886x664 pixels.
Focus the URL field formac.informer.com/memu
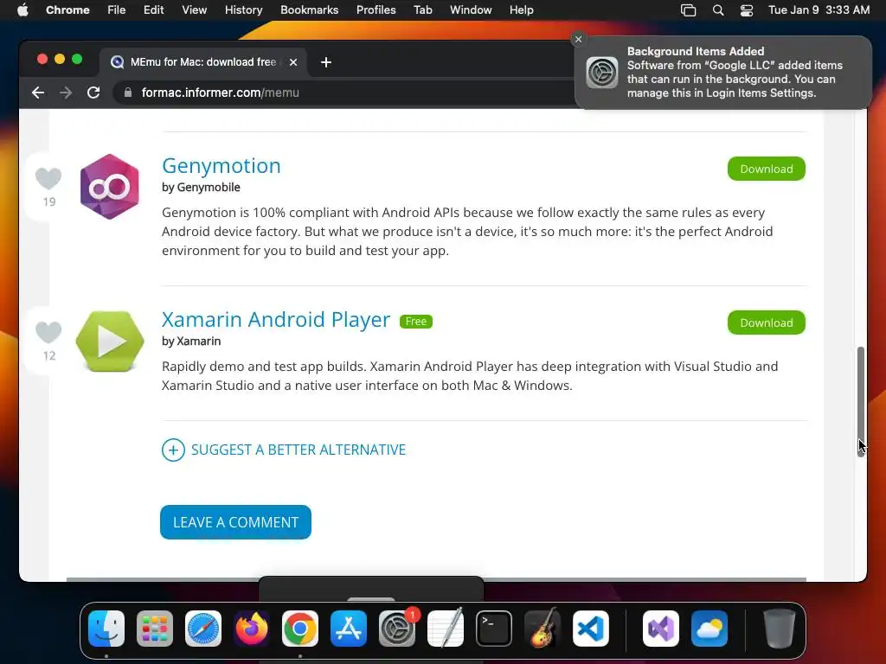click(221, 93)
